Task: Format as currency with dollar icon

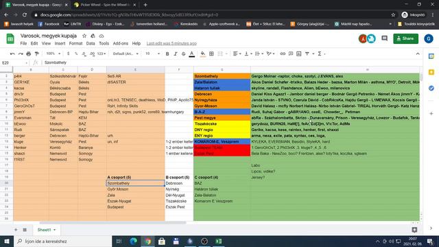Action: [68, 54]
